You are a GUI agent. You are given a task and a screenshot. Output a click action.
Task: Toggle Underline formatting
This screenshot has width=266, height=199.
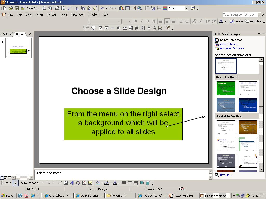tap(148, 21)
